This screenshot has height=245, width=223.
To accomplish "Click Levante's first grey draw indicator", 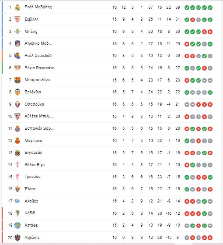I will [187, 238].
